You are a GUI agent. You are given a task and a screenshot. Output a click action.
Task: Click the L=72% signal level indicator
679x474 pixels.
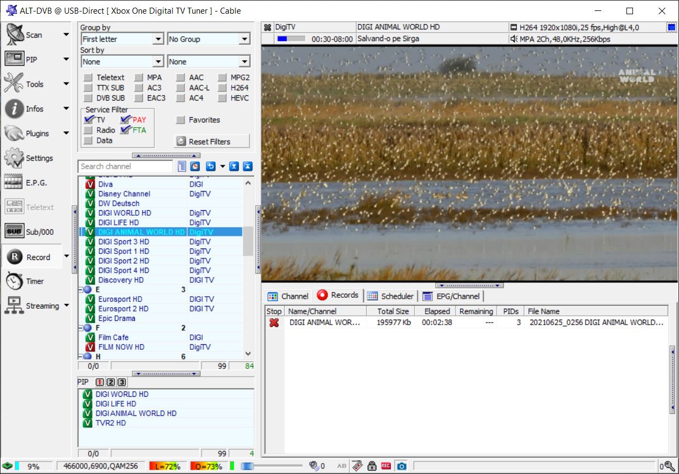(x=168, y=466)
